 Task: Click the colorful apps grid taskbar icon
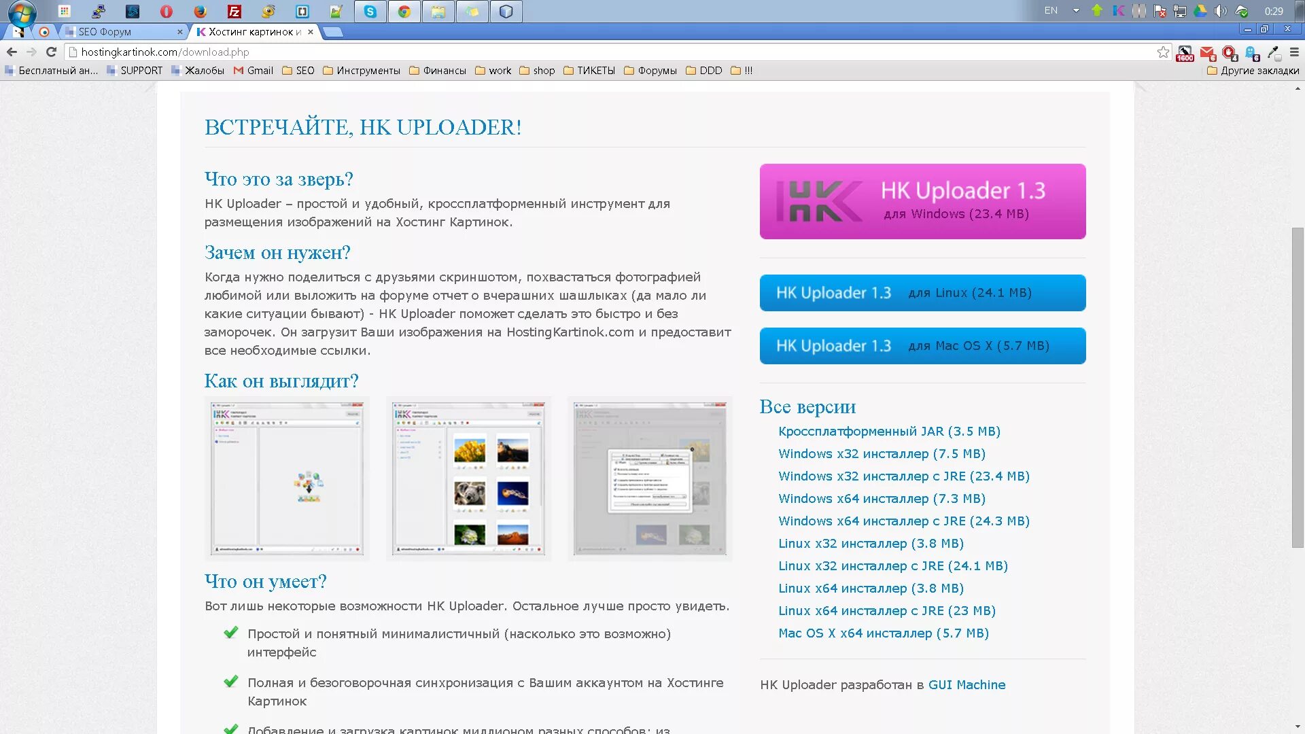point(64,12)
